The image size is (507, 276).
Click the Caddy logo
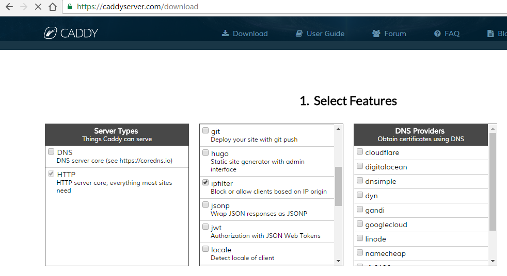[x=71, y=33]
